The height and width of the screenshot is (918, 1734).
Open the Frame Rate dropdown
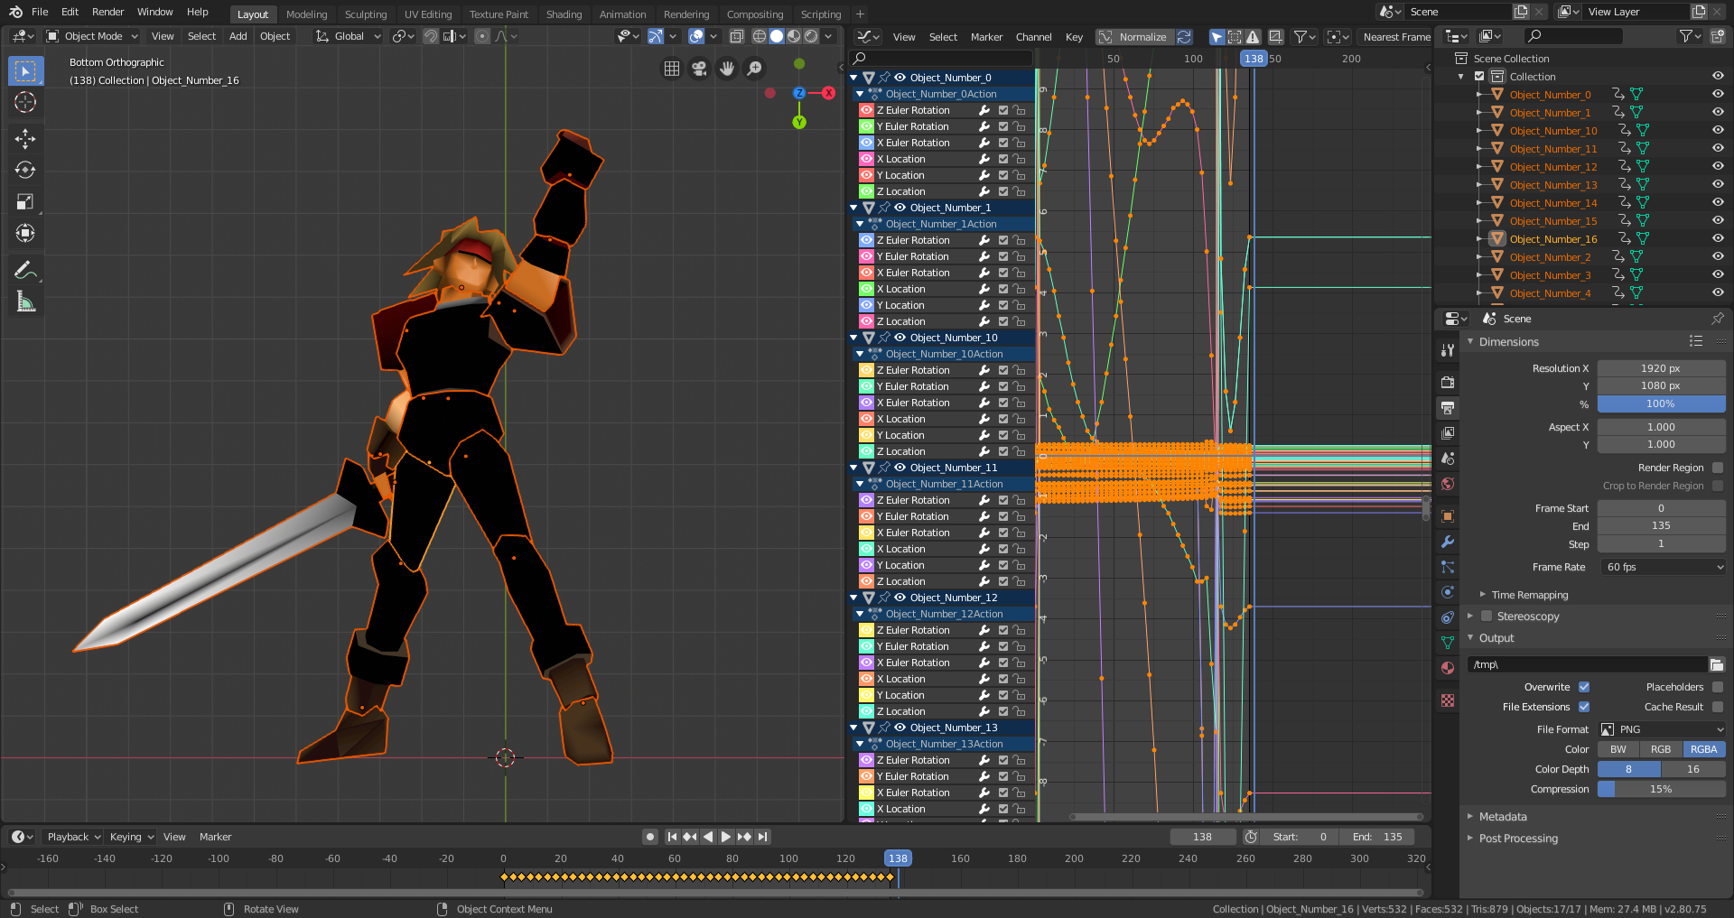coord(1662,567)
